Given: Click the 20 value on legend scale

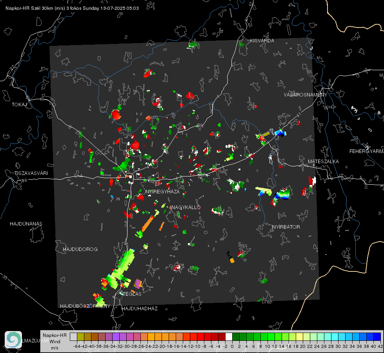Looking at the screenshot, I should pyautogui.click(x=303, y=346).
